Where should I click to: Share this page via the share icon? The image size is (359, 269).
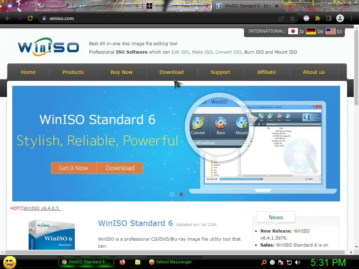(x=281, y=19)
